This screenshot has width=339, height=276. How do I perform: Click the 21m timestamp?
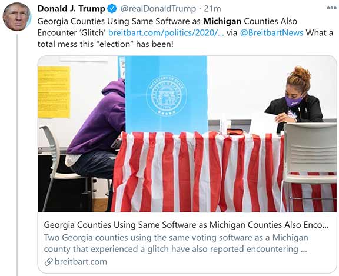(212, 9)
